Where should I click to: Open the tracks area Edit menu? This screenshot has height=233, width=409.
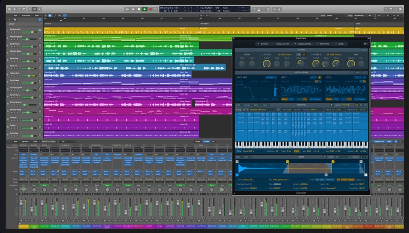[x=16, y=15]
